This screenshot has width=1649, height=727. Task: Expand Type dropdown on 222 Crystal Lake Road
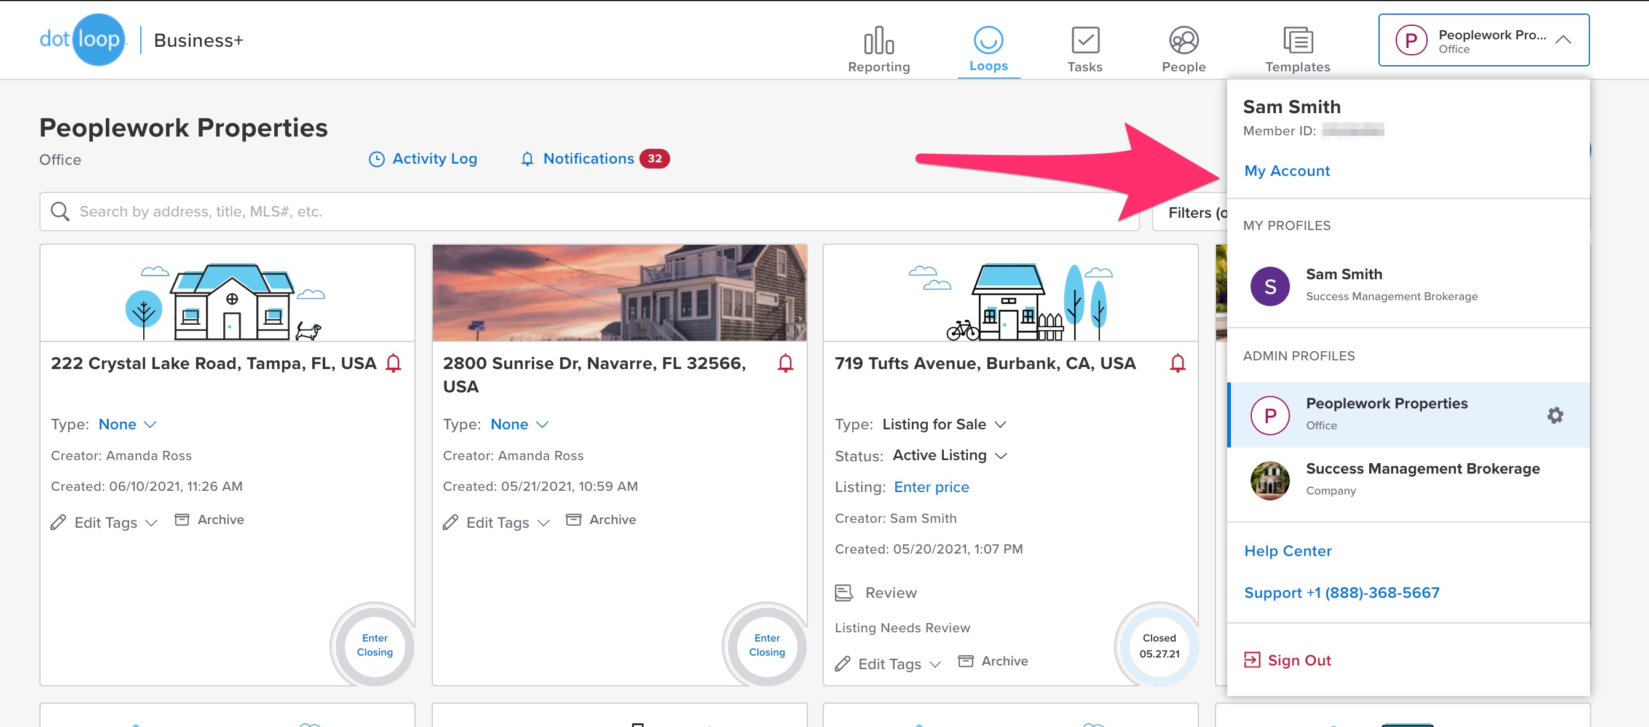point(127,424)
